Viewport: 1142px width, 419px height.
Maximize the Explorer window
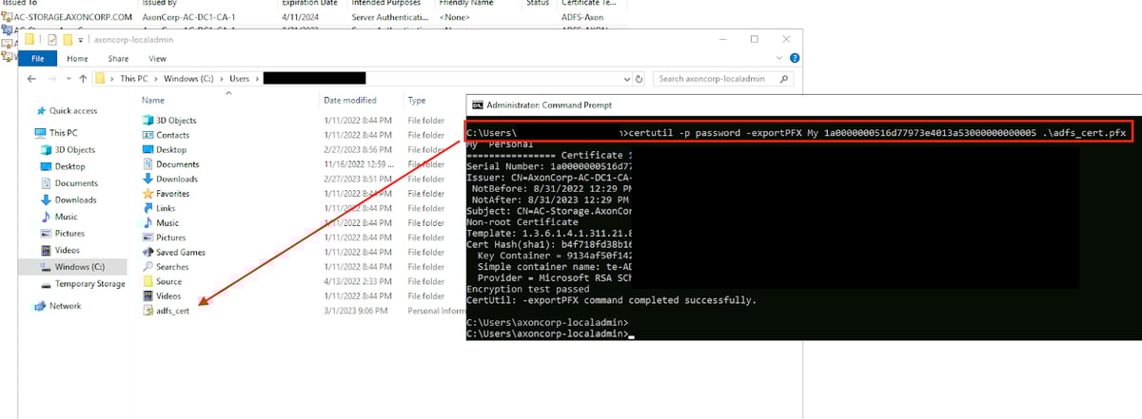755,39
